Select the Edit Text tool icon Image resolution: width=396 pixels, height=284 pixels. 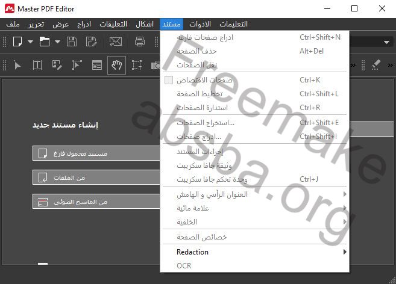(x=37, y=66)
